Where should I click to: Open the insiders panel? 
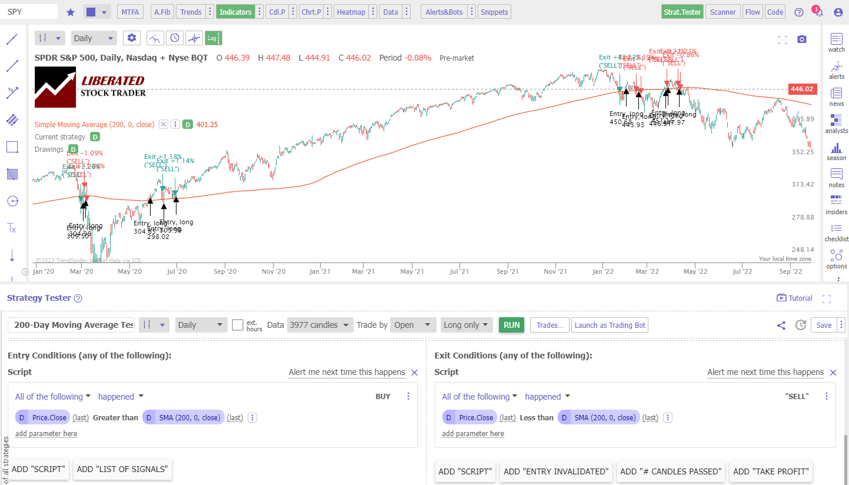click(836, 205)
